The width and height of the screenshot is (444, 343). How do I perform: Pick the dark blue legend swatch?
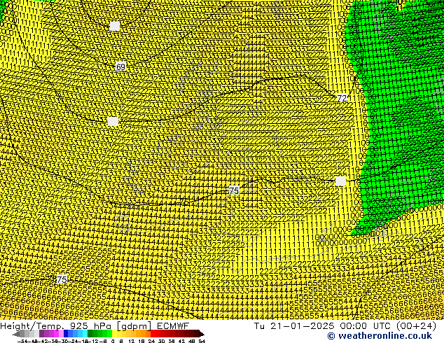point(66,333)
